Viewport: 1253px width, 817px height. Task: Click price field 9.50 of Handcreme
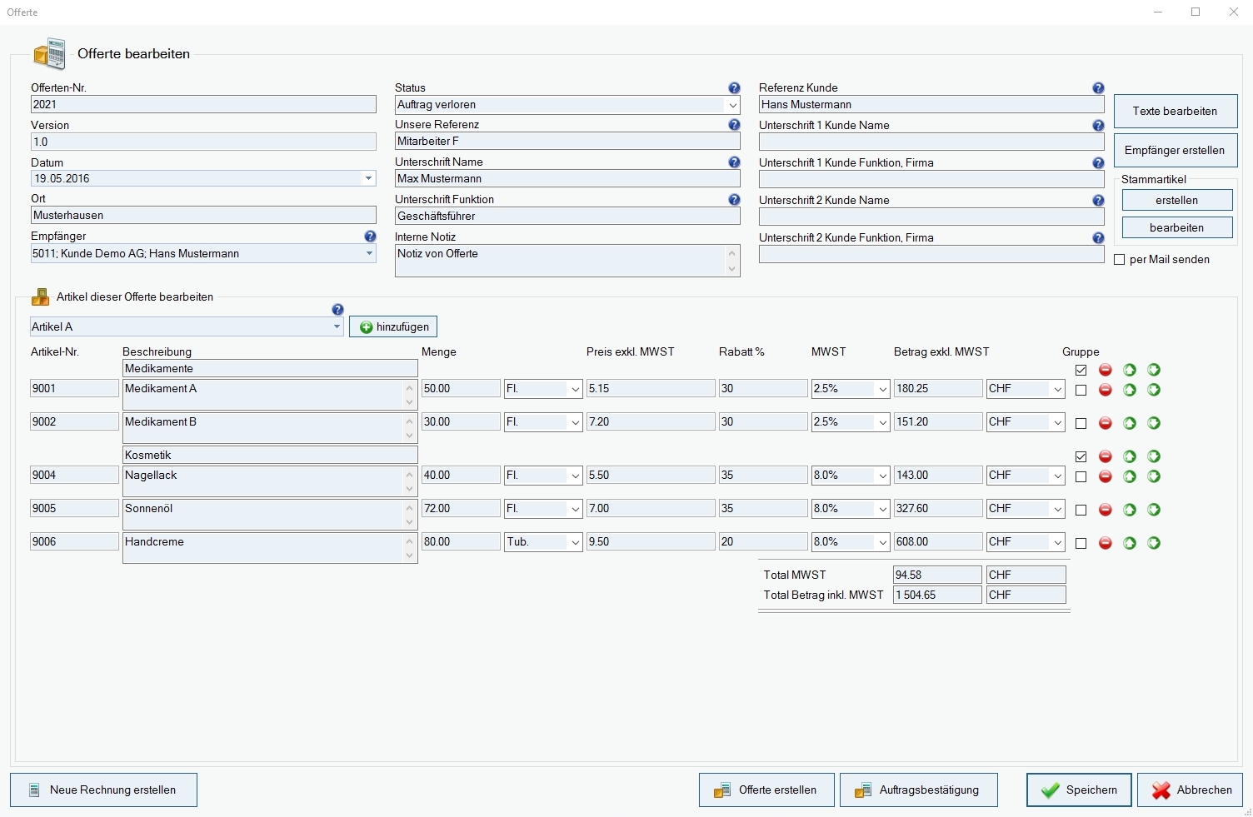[651, 541]
